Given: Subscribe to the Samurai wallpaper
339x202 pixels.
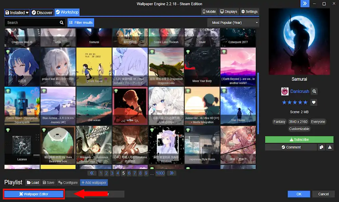Looking at the screenshot, I should [299, 139].
